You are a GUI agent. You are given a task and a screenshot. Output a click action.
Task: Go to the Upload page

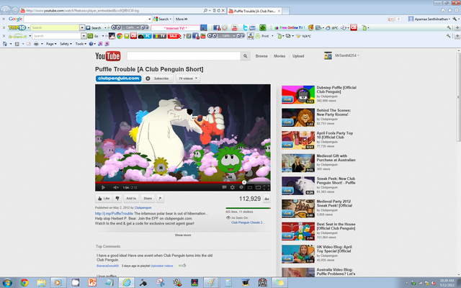[298, 56]
